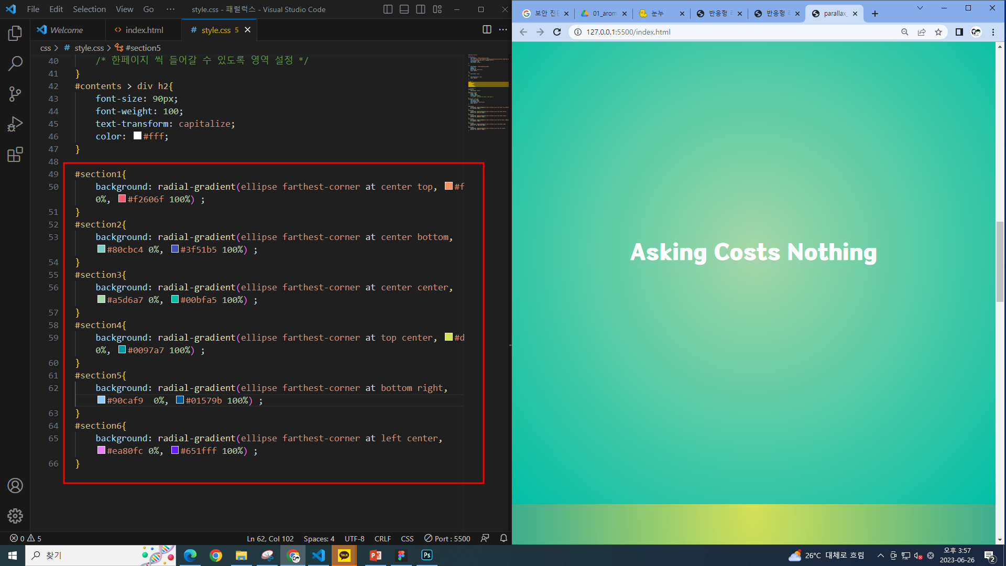Open the Run and Debug view

(x=15, y=124)
